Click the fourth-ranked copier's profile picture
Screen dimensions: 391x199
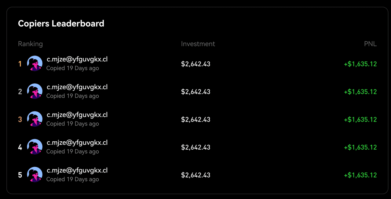point(35,147)
